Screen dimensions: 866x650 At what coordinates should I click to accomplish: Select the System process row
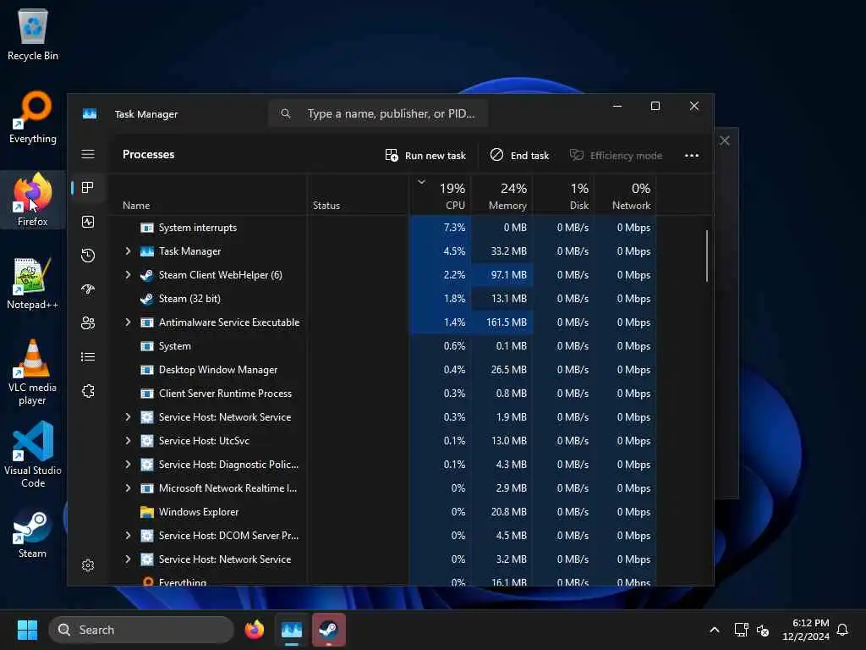[x=382, y=346]
